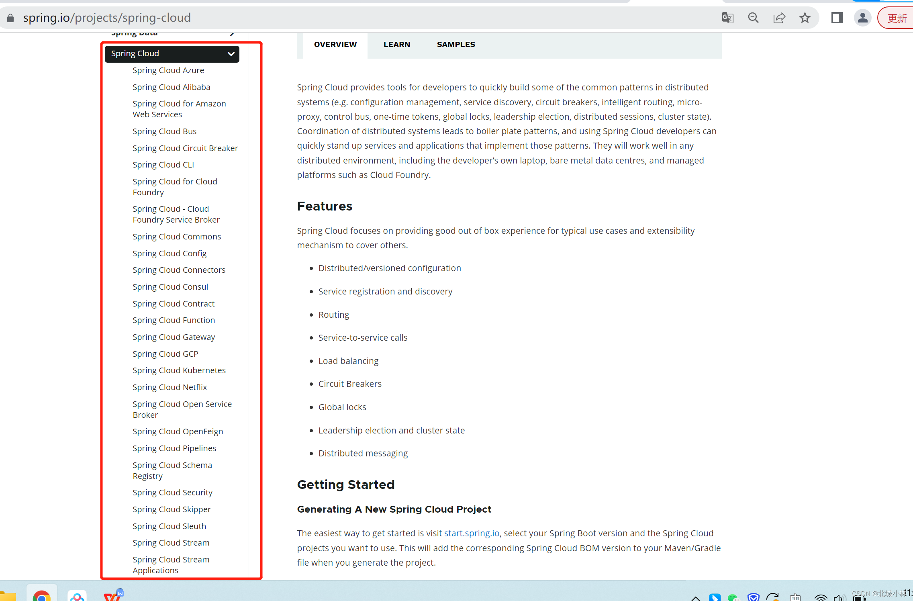
Task: Open Spring Cloud Connectors in sidebar
Action: point(179,270)
